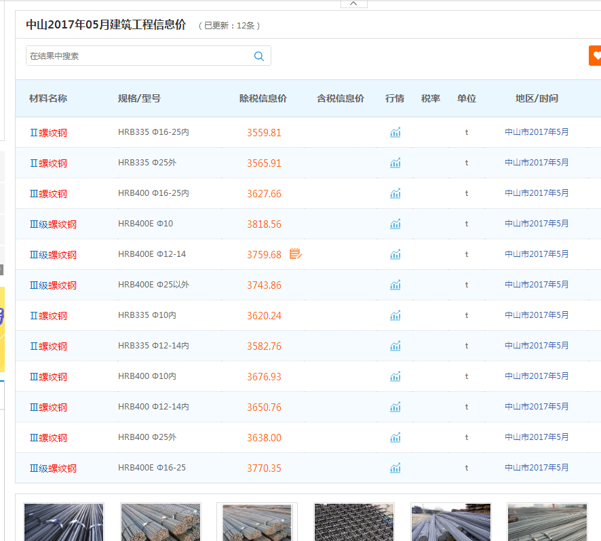601x541 pixels.
Task: Open Ⅲ级螺纹钢 link for HRB400E Φ25以外
Action: tap(54, 285)
